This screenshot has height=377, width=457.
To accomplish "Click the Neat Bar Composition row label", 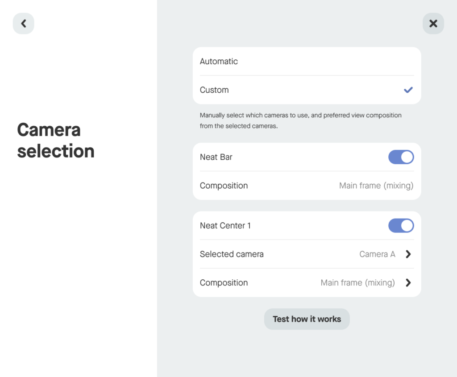I will point(224,186).
